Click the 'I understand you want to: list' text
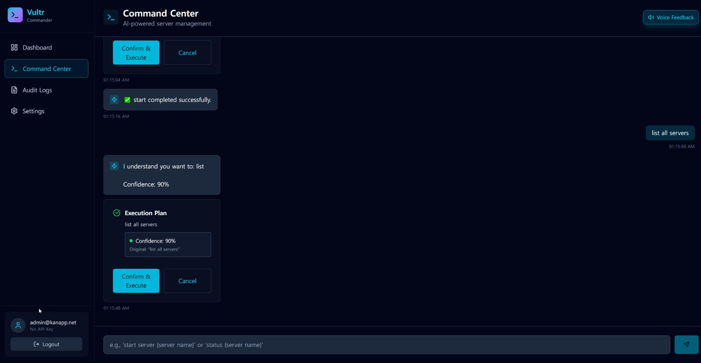Image resolution: width=701 pixels, height=363 pixels. pos(163,166)
